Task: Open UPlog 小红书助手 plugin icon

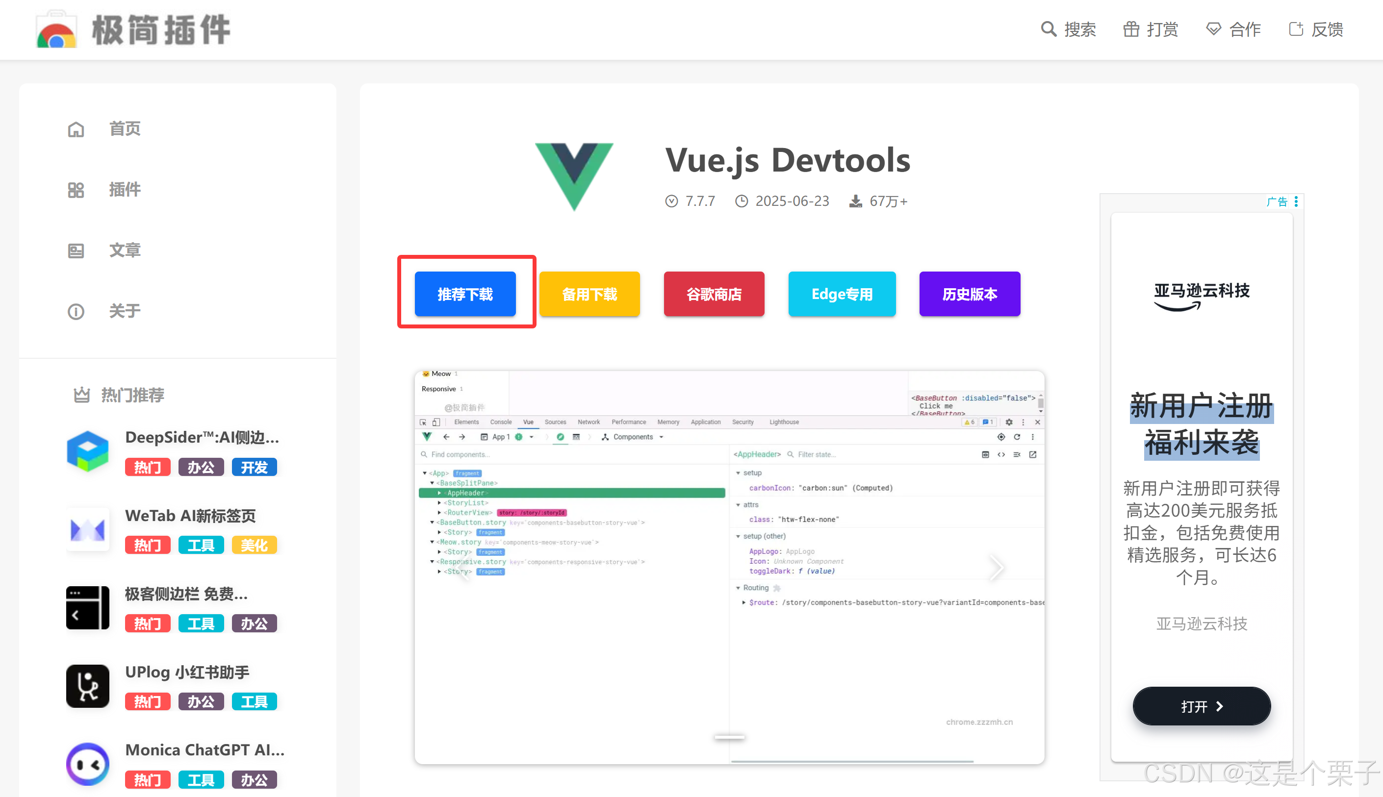Action: [88, 686]
